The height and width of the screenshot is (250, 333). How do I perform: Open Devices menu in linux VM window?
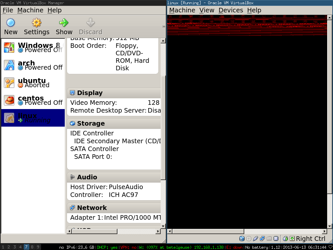point(231,10)
